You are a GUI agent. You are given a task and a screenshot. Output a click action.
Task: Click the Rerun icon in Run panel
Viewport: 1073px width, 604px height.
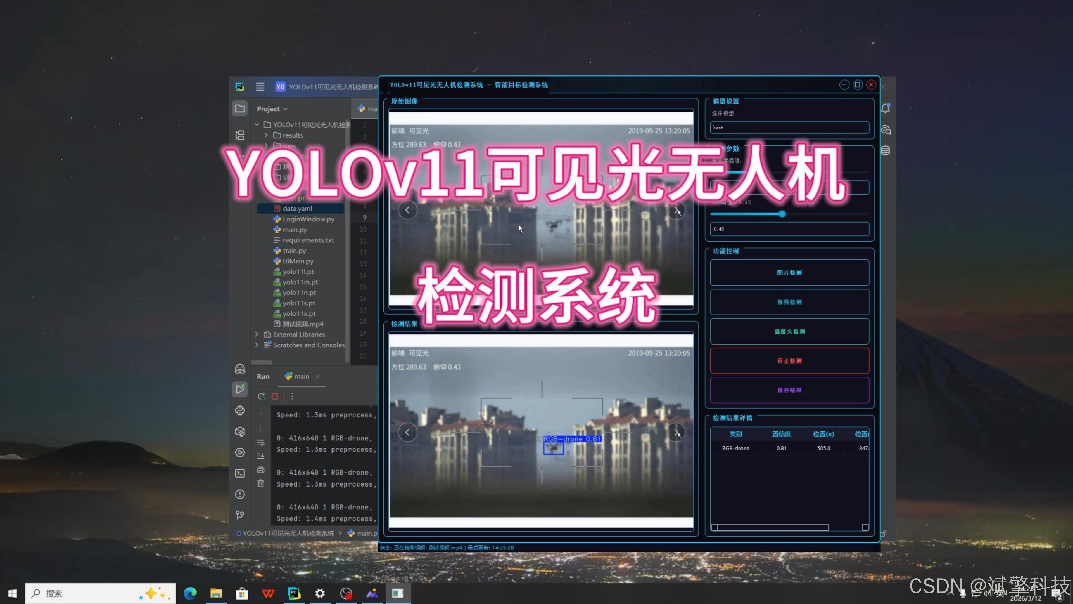pyautogui.click(x=261, y=397)
